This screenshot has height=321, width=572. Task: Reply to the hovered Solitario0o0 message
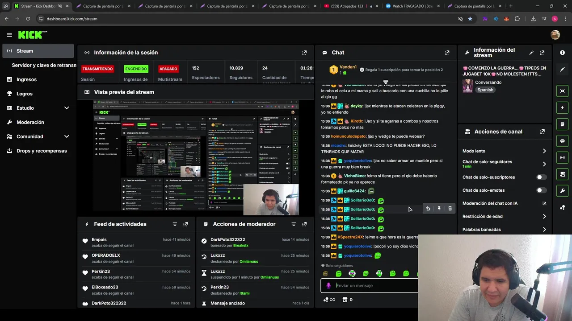428,209
